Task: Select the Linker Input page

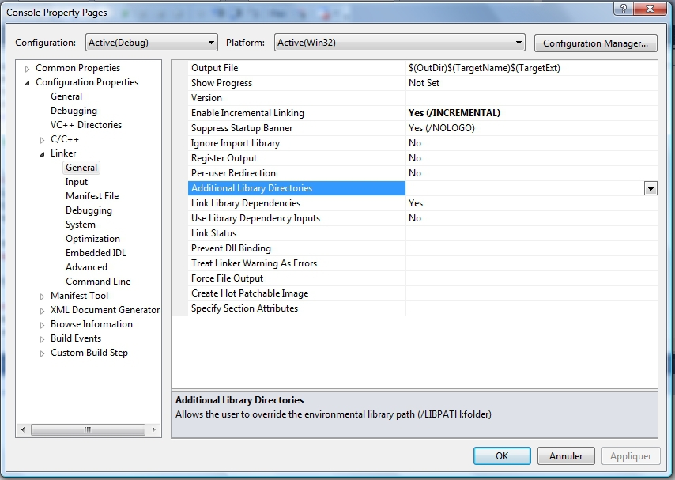Action: pyautogui.click(x=77, y=182)
